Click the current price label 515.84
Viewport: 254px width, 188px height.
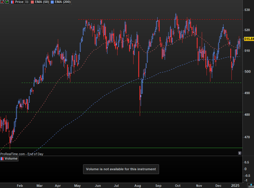[249, 39]
